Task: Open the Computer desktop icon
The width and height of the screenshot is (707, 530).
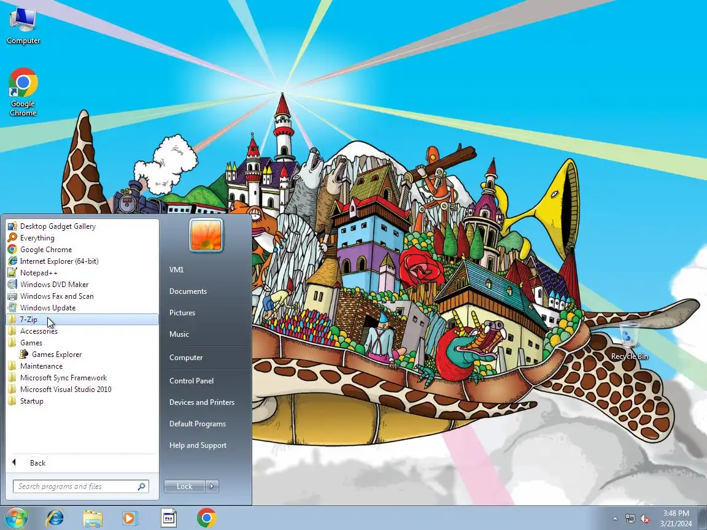Action: coord(23,26)
